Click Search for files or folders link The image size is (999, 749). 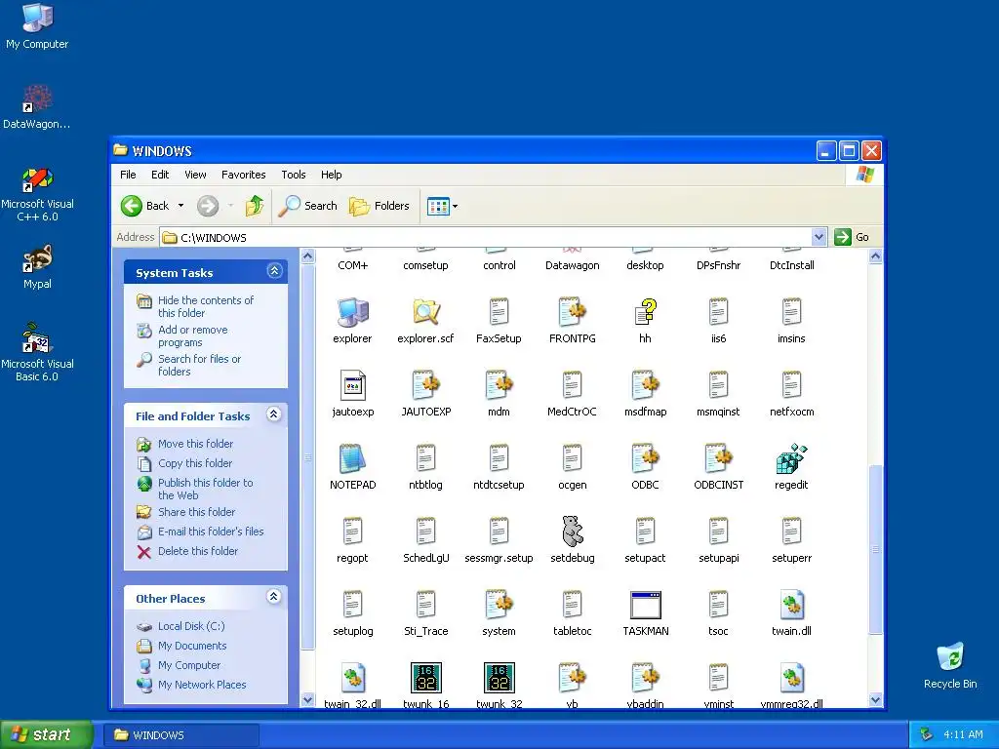199,365
